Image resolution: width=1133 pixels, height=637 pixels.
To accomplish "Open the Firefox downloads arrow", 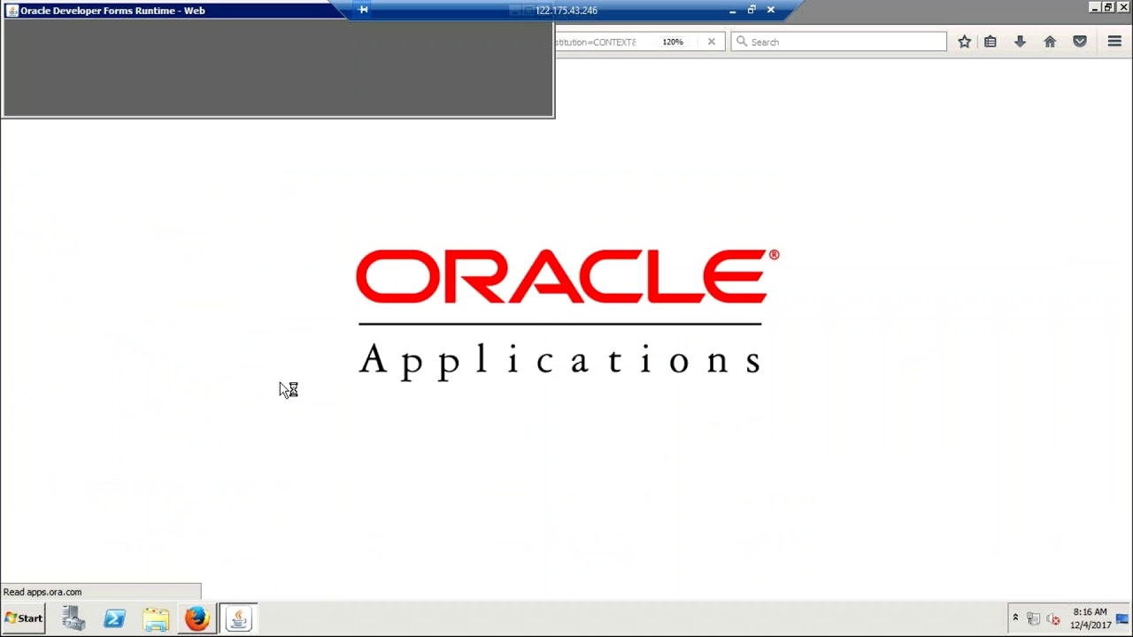I will (1020, 42).
